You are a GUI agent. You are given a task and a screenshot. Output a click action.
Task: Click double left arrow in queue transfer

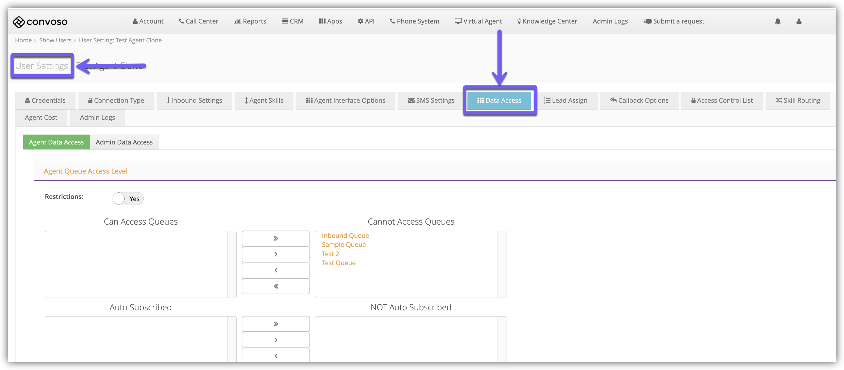(275, 286)
